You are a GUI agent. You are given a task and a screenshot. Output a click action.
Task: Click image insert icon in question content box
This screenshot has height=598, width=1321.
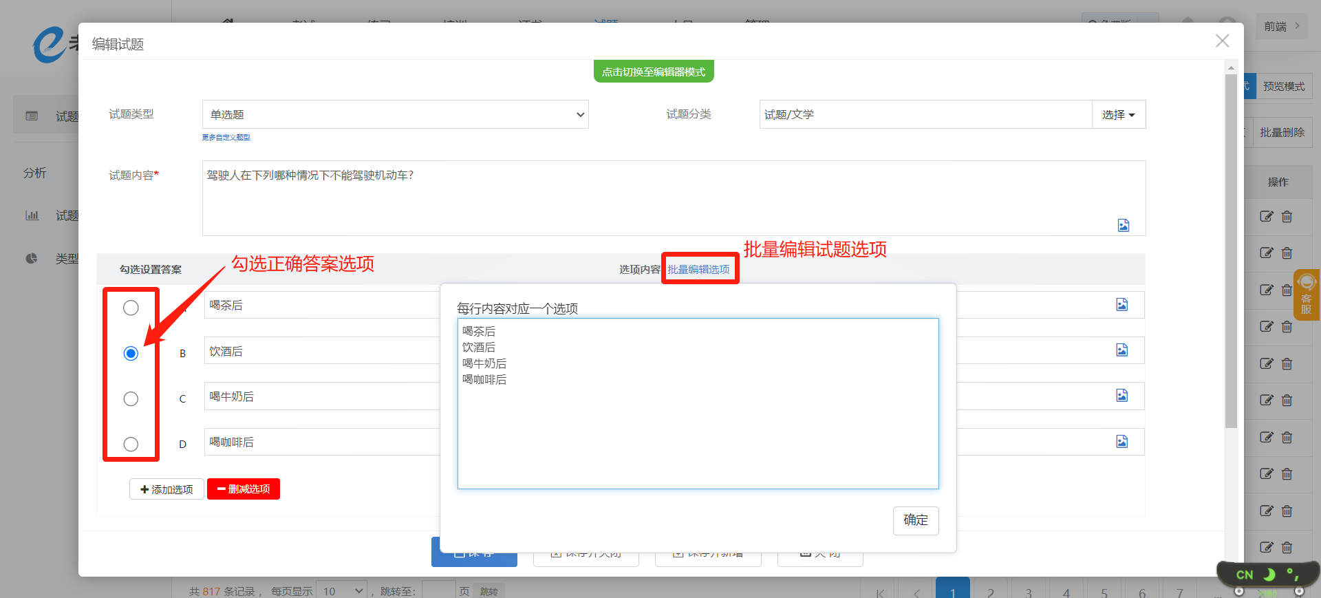(1123, 225)
